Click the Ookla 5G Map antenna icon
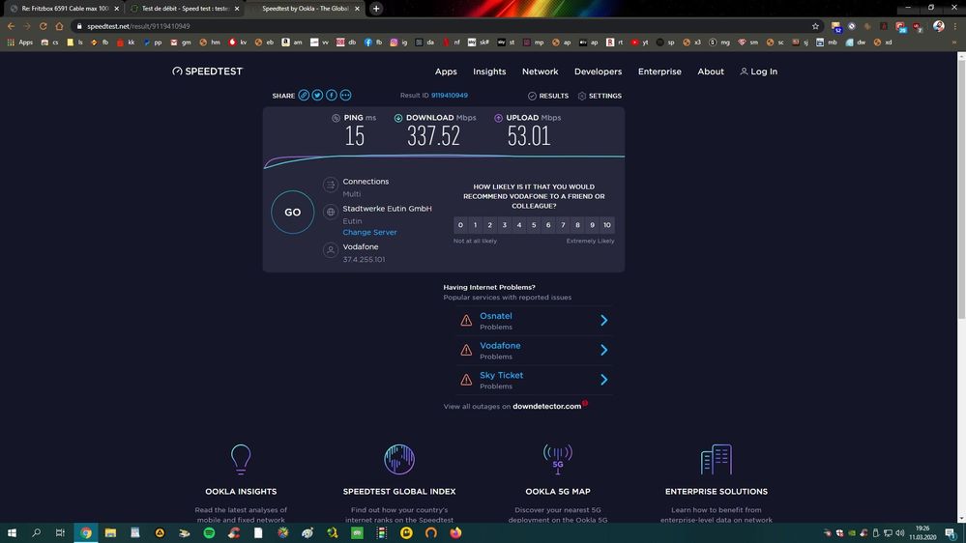The height and width of the screenshot is (543, 966). (558, 459)
